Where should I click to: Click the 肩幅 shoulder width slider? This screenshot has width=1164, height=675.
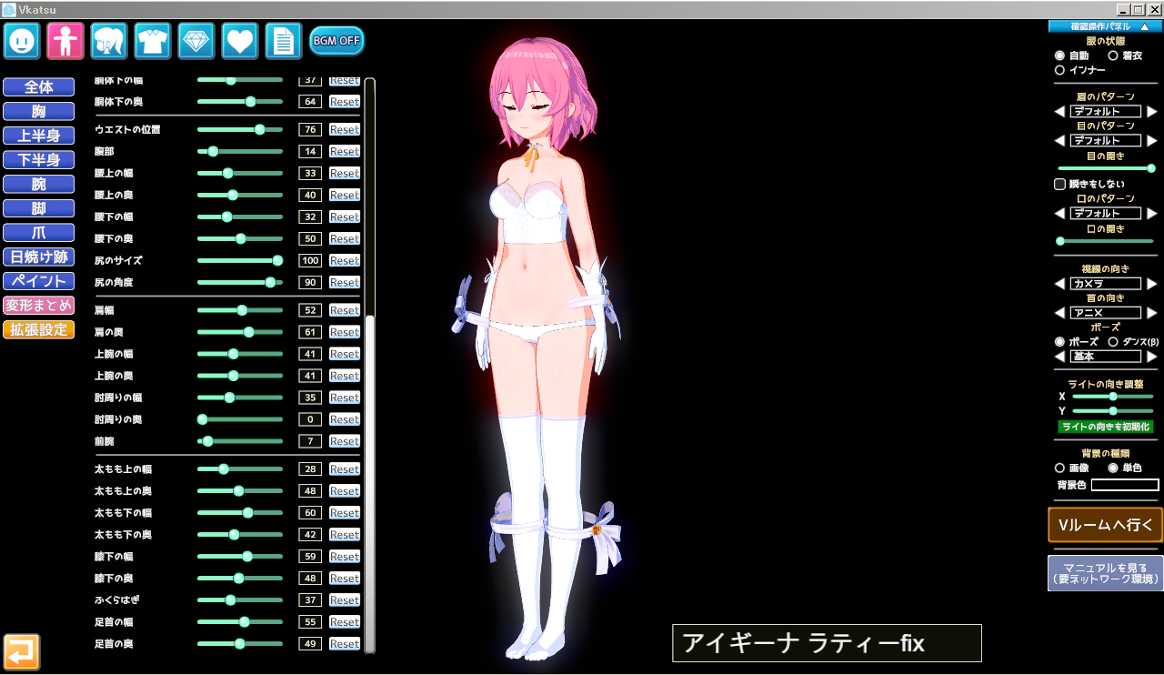(240, 310)
